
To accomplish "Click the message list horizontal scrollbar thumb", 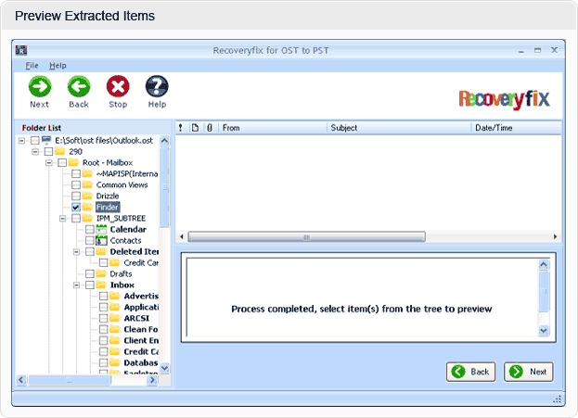I will [307, 237].
